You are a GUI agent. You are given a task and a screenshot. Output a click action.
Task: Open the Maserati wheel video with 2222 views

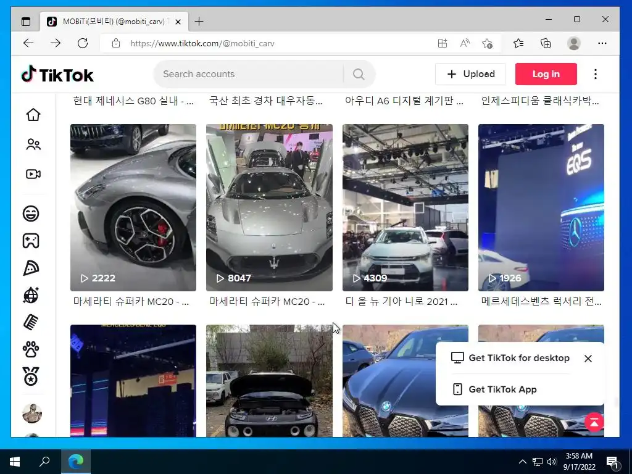[133, 207]
